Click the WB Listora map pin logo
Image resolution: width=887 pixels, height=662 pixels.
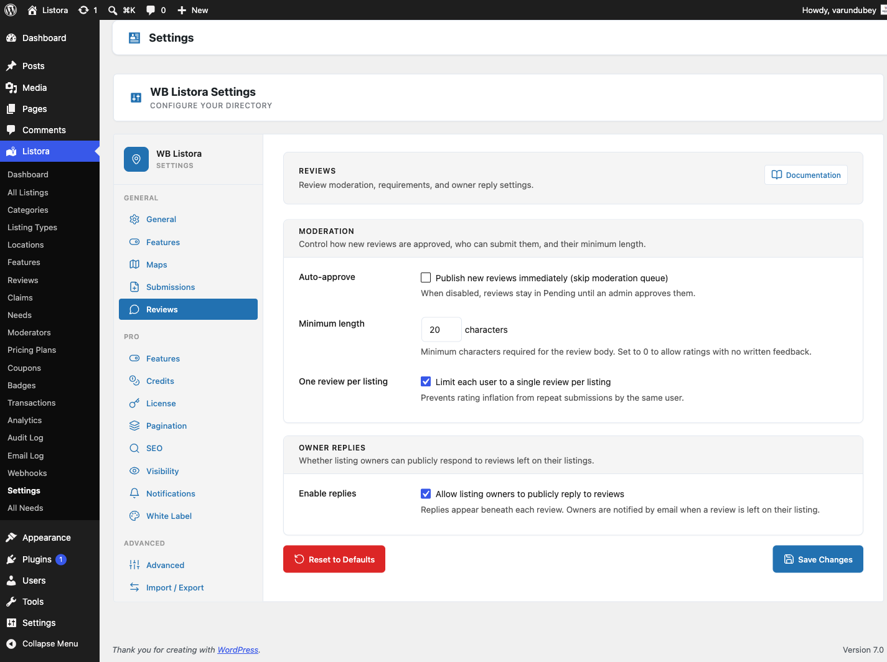136,159
